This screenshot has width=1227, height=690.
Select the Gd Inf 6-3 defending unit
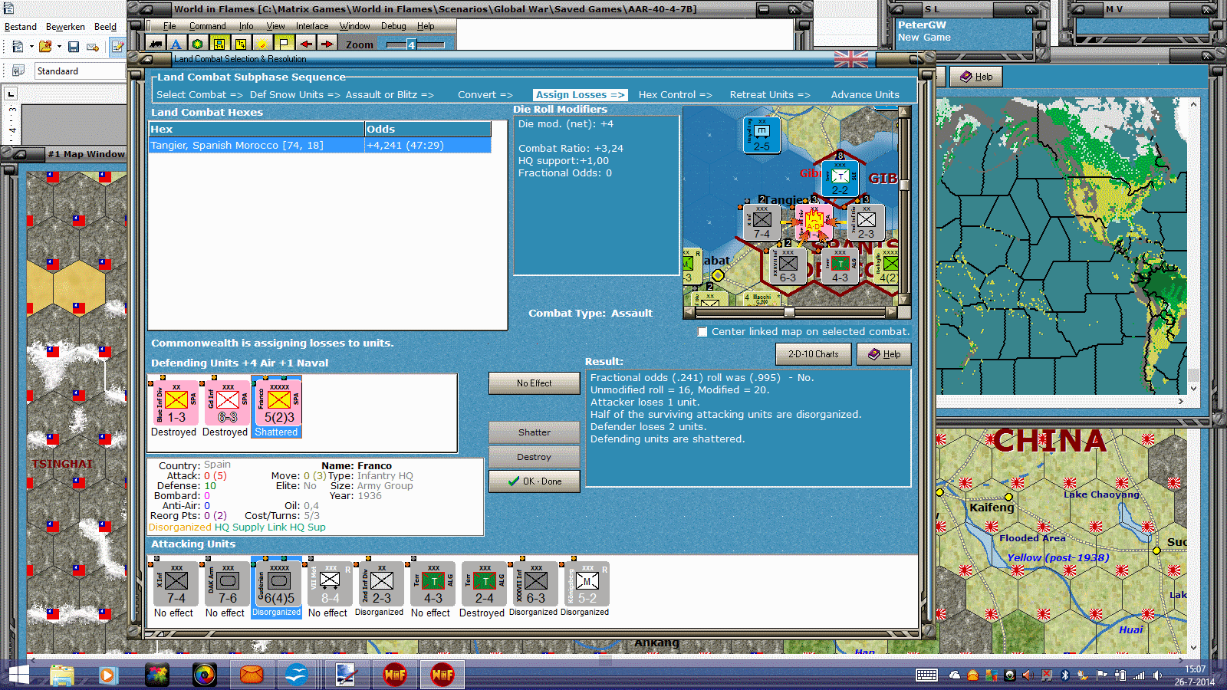point(225,405)
